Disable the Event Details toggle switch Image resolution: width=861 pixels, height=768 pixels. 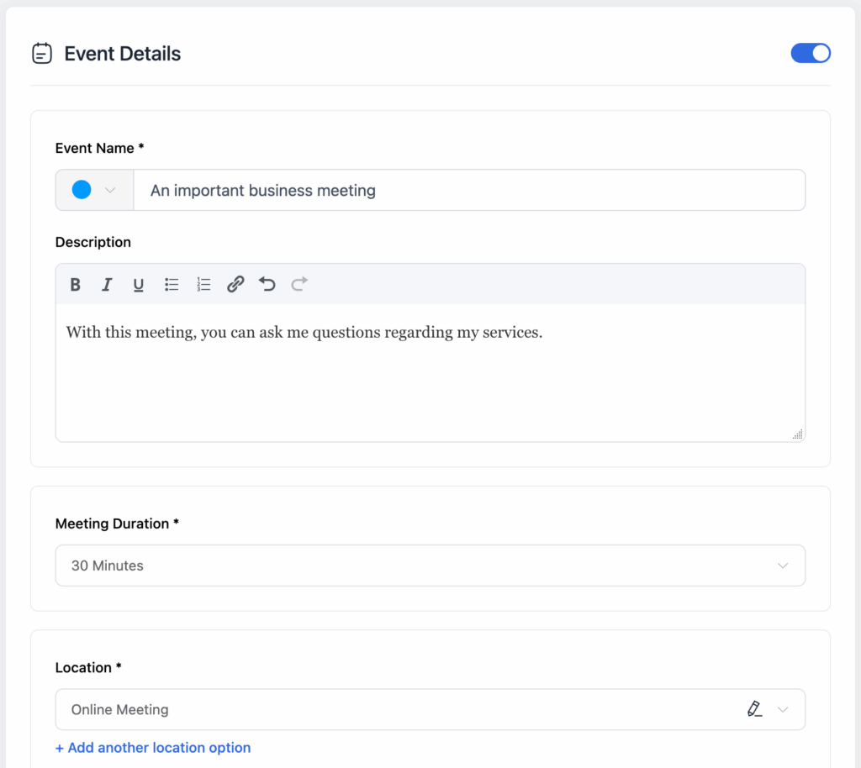(810, 53)
